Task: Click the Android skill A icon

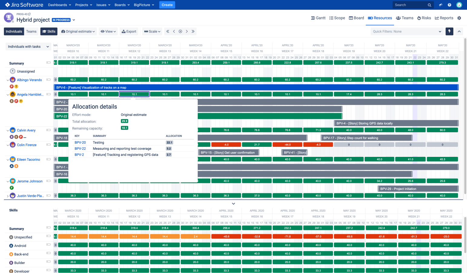Action: [11, 246]
